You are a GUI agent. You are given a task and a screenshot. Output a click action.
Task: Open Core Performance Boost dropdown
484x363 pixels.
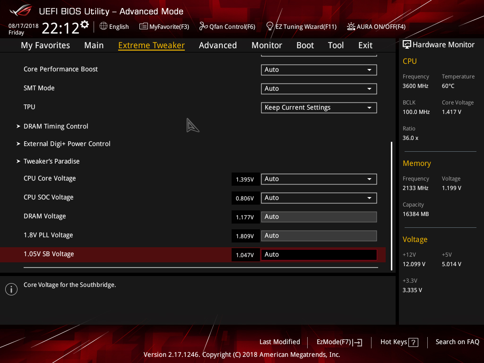(319, 70)
